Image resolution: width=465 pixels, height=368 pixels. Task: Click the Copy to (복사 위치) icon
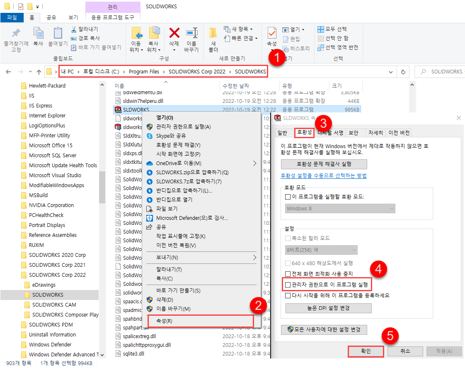pos(154,33)
